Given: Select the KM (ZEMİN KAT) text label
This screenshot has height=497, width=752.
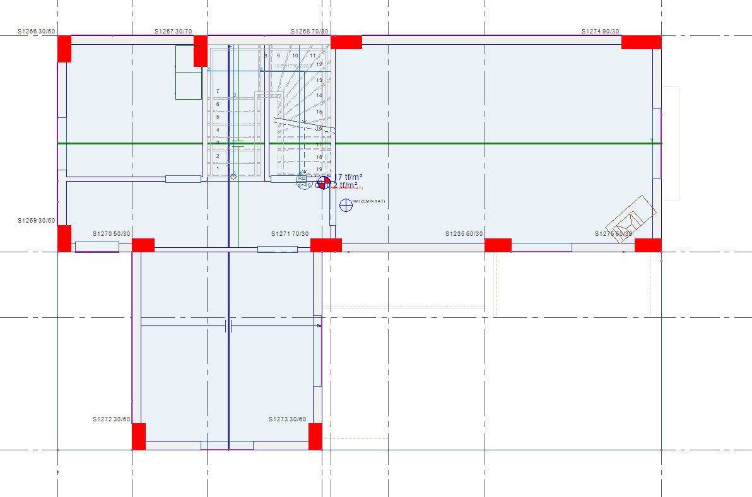Looking at the screenshot, I should 370,201.
